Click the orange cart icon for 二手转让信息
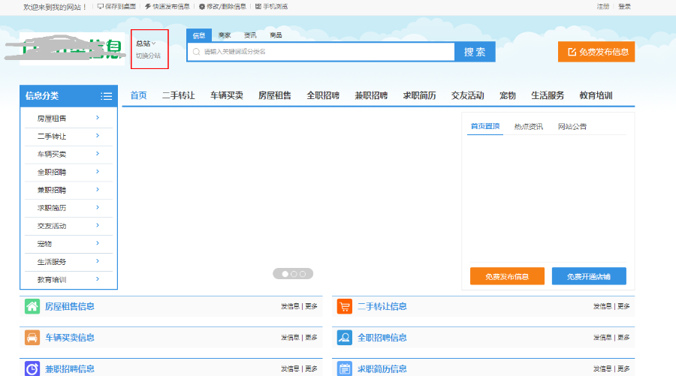The width and height of the screenshot is (676, 376). click(x=345, y=306)
